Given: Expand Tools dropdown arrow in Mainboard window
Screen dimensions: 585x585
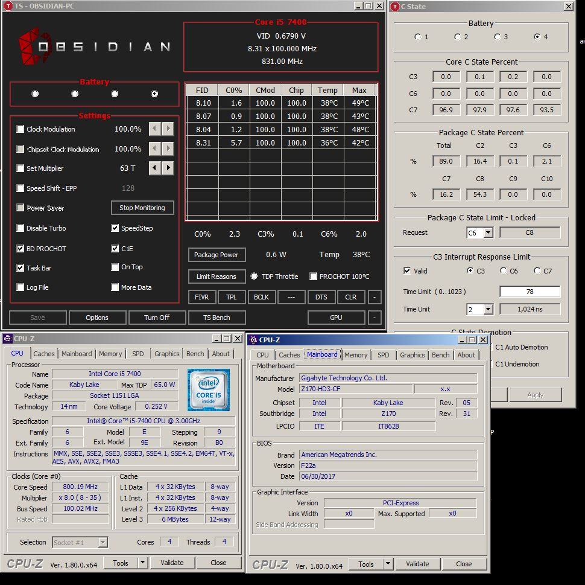Looking at the screenshot, I should tap(388, 563).
